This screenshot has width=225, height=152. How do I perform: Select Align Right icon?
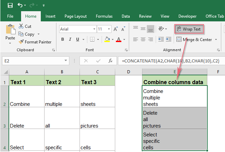pos(151,39)
